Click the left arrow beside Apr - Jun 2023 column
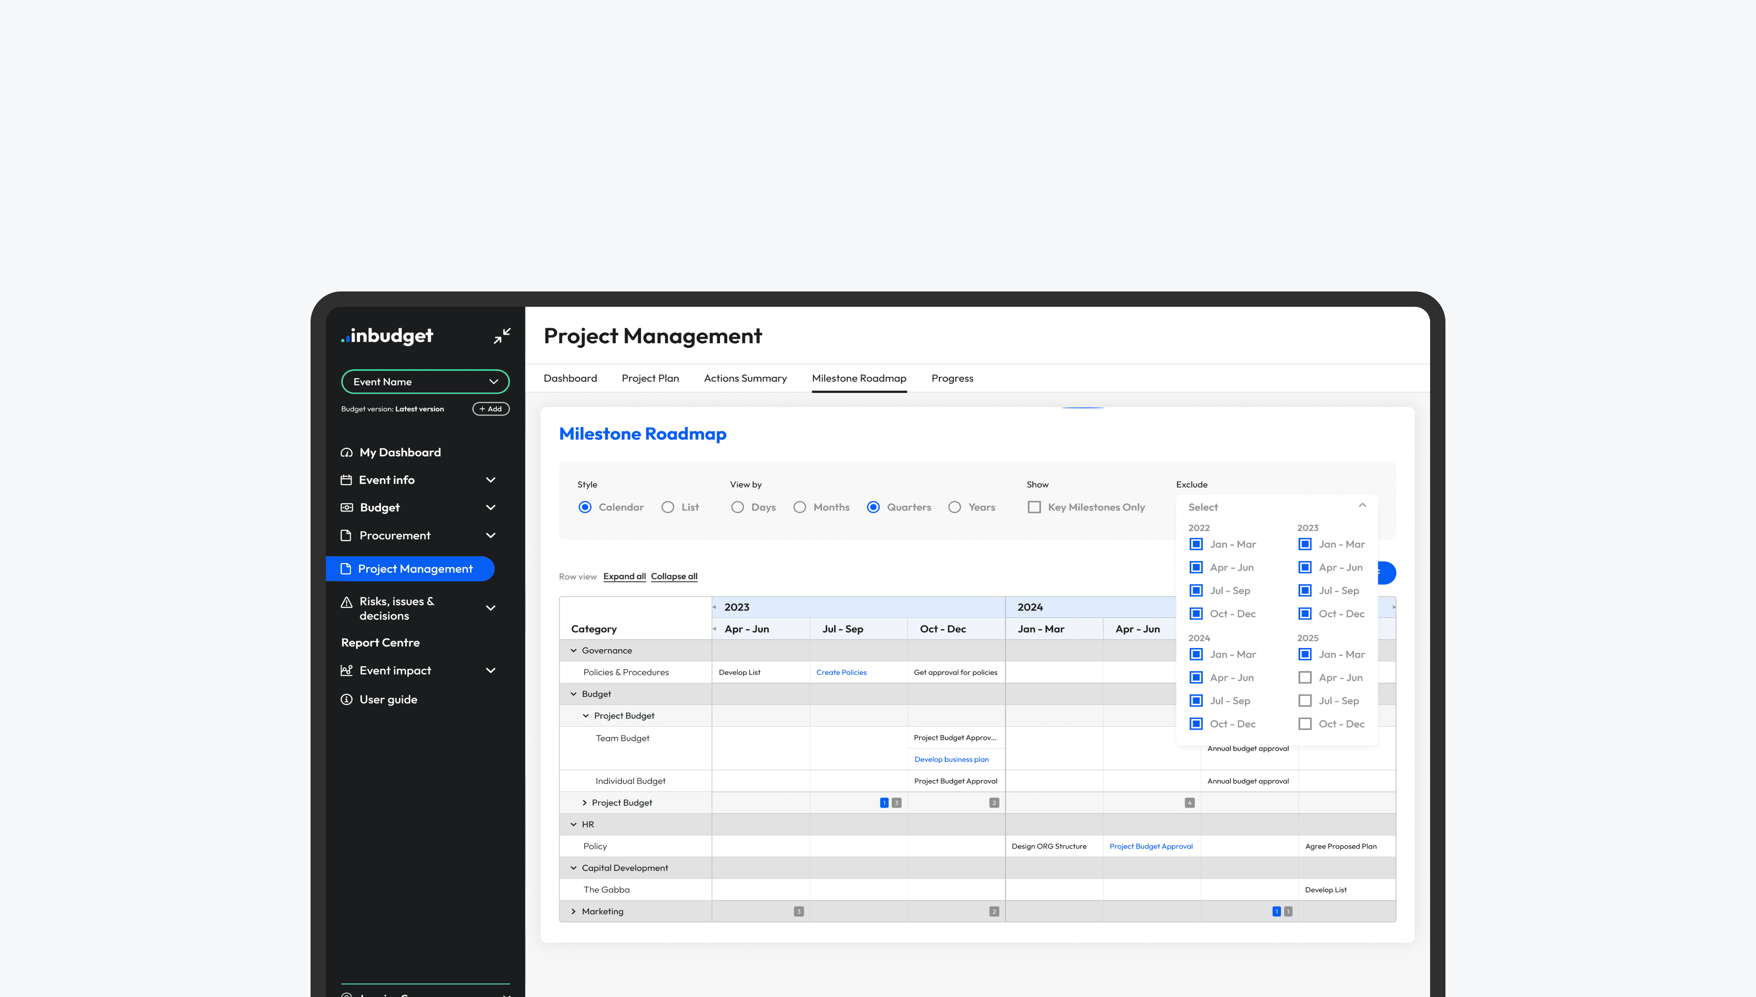The height and width of the screenshot is (997, 1756). 714,629
